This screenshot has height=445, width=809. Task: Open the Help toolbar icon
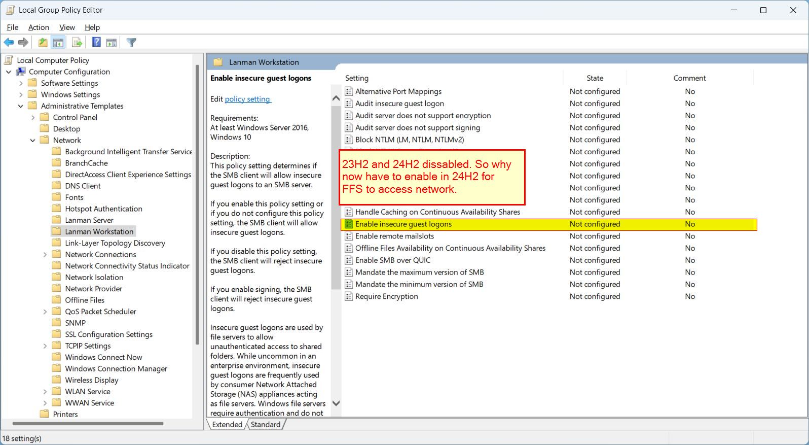(x=96, y=43)
